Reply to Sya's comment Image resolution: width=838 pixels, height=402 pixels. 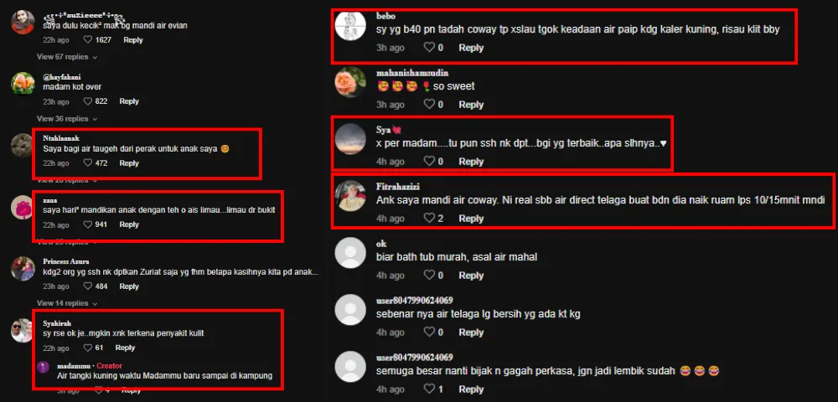471,162
